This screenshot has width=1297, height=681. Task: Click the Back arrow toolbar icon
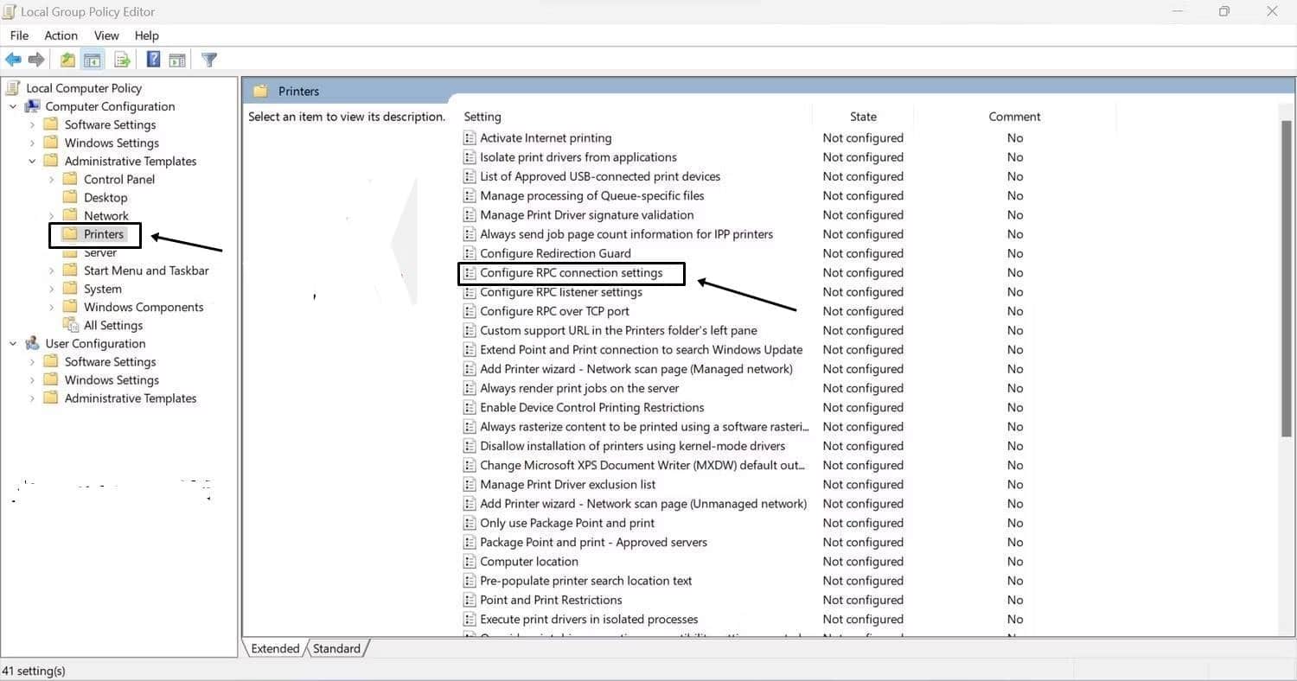tap(13, 60)
